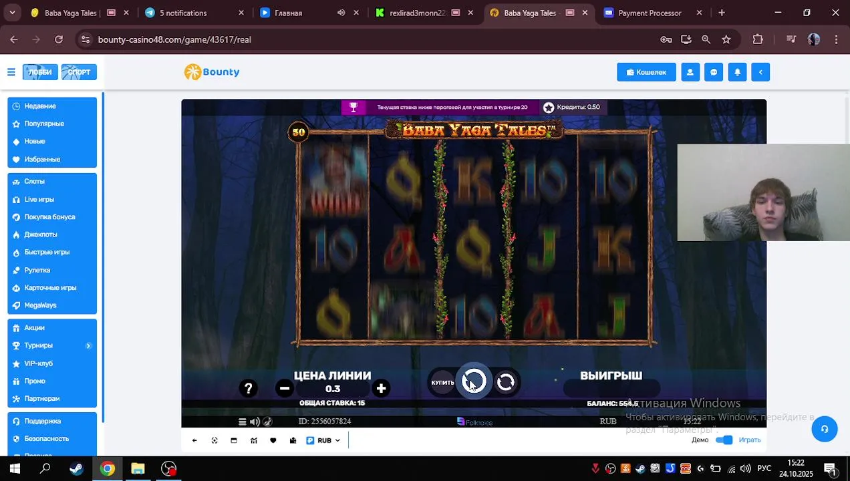
Task: Open Акции in sidebar
Action: coord(52,328)
